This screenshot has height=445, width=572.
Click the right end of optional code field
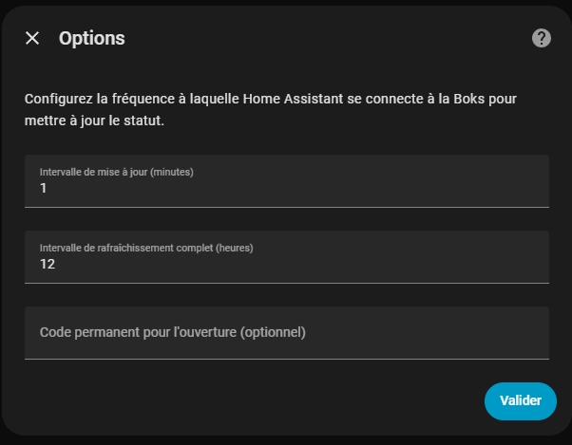[513, 333]
